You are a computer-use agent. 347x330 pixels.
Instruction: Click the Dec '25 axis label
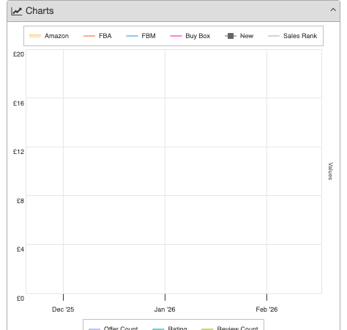coord(63,309)
